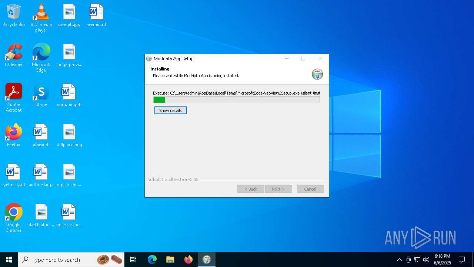Select the darkfeature... image file icon

click(x=41, y=215)
